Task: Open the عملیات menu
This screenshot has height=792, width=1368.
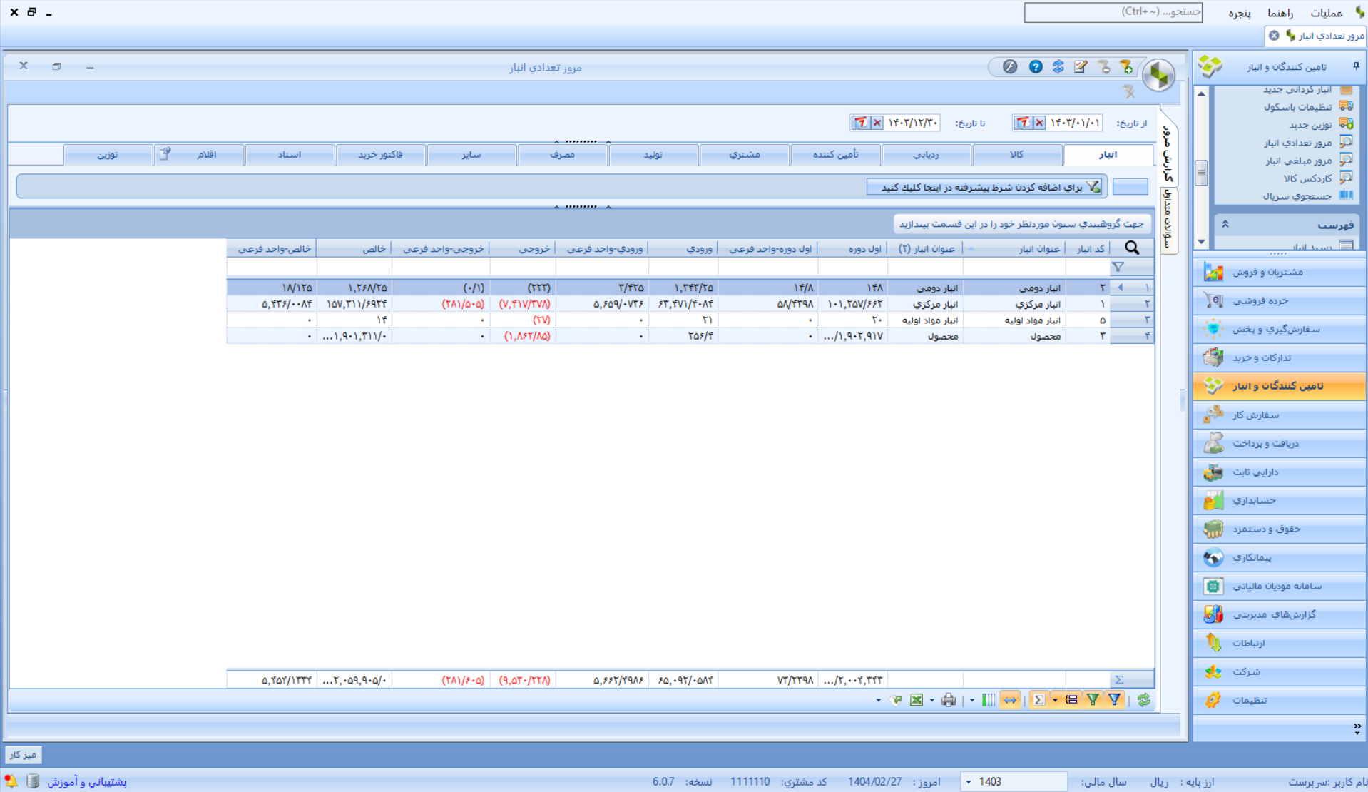Action: click(x=1326, y=13)
